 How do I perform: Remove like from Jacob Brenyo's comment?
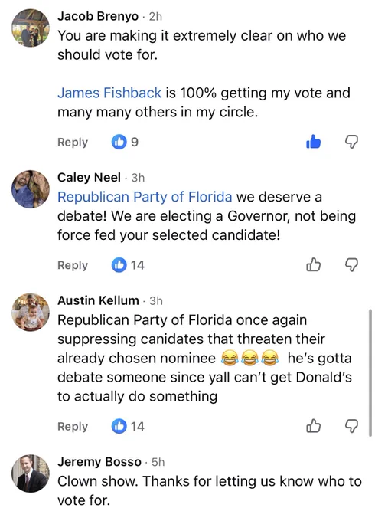[x=313, y=142]
